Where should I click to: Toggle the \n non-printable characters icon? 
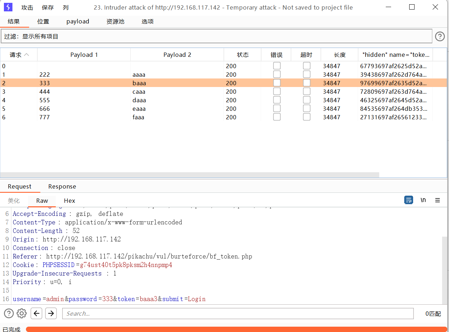coord(423,200)
